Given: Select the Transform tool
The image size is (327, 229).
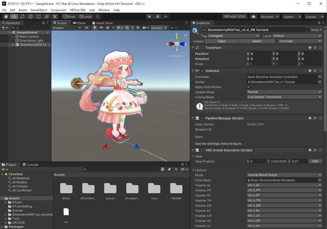Looking at the screenshot, I should tap(46, 17).
